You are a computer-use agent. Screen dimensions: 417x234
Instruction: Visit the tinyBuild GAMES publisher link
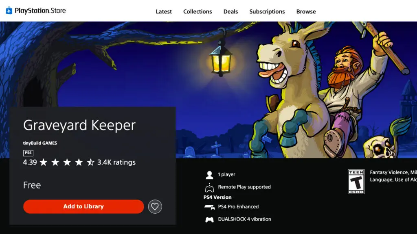pos(40,143)
